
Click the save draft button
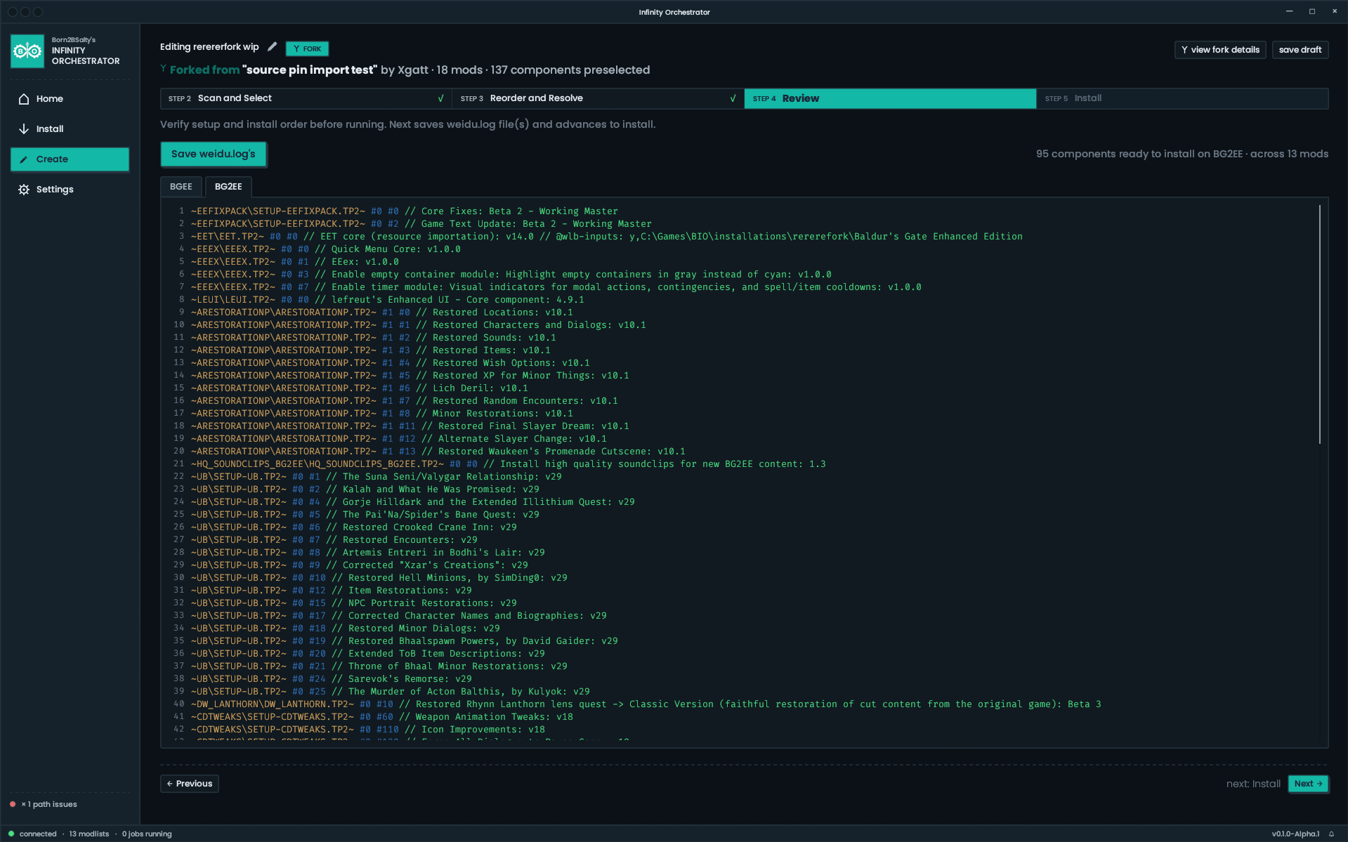click(1300, 50)
